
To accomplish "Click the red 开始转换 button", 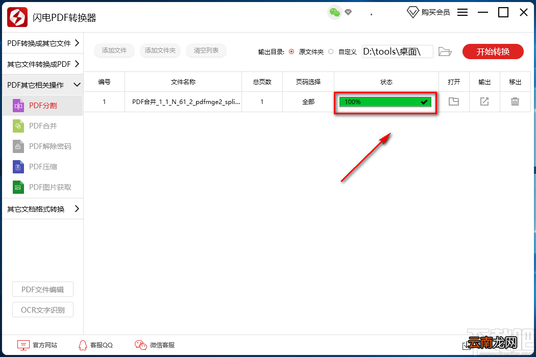I will 493,52.
